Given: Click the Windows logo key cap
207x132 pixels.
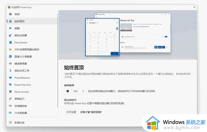Looking at the screenshot, I should [x=68, y=91].
